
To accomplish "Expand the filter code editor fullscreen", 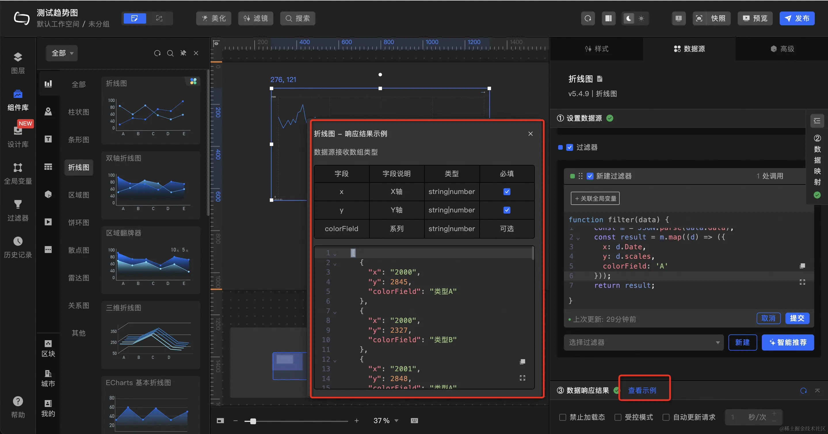I will click(x=802, y=282).
